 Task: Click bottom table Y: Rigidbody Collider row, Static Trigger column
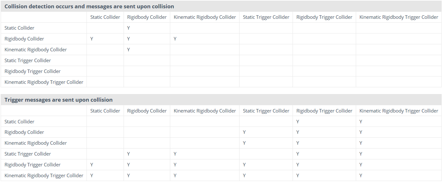[x=244, y=132]
